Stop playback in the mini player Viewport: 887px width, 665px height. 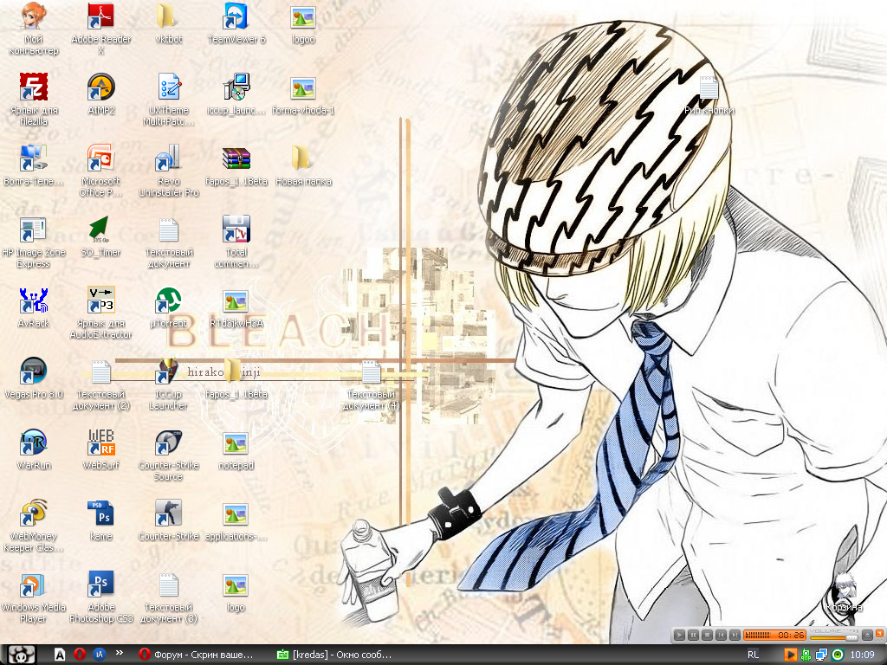coord(707,635)
